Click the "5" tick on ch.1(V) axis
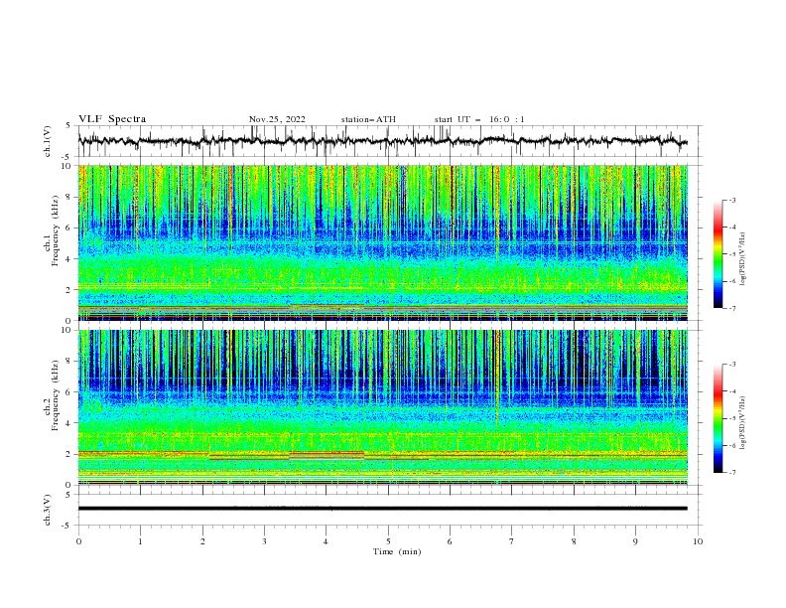The height and width of the screenshot is (608, 786). pyautogui.click(x=69, y=125)
